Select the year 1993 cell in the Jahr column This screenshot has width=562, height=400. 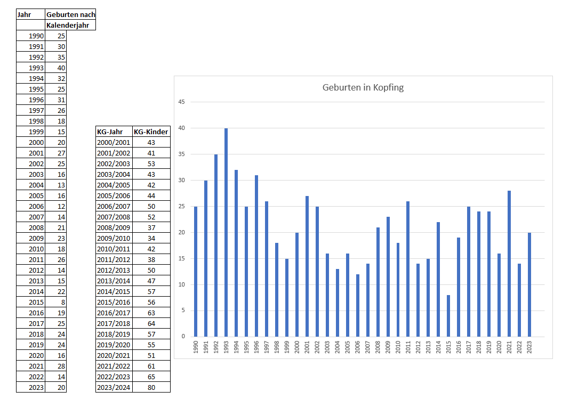[30, 68]
